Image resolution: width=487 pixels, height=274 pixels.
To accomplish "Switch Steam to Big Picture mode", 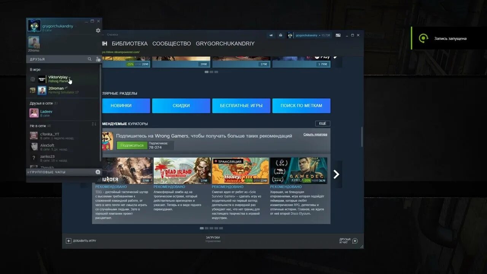I will [338, 35].
